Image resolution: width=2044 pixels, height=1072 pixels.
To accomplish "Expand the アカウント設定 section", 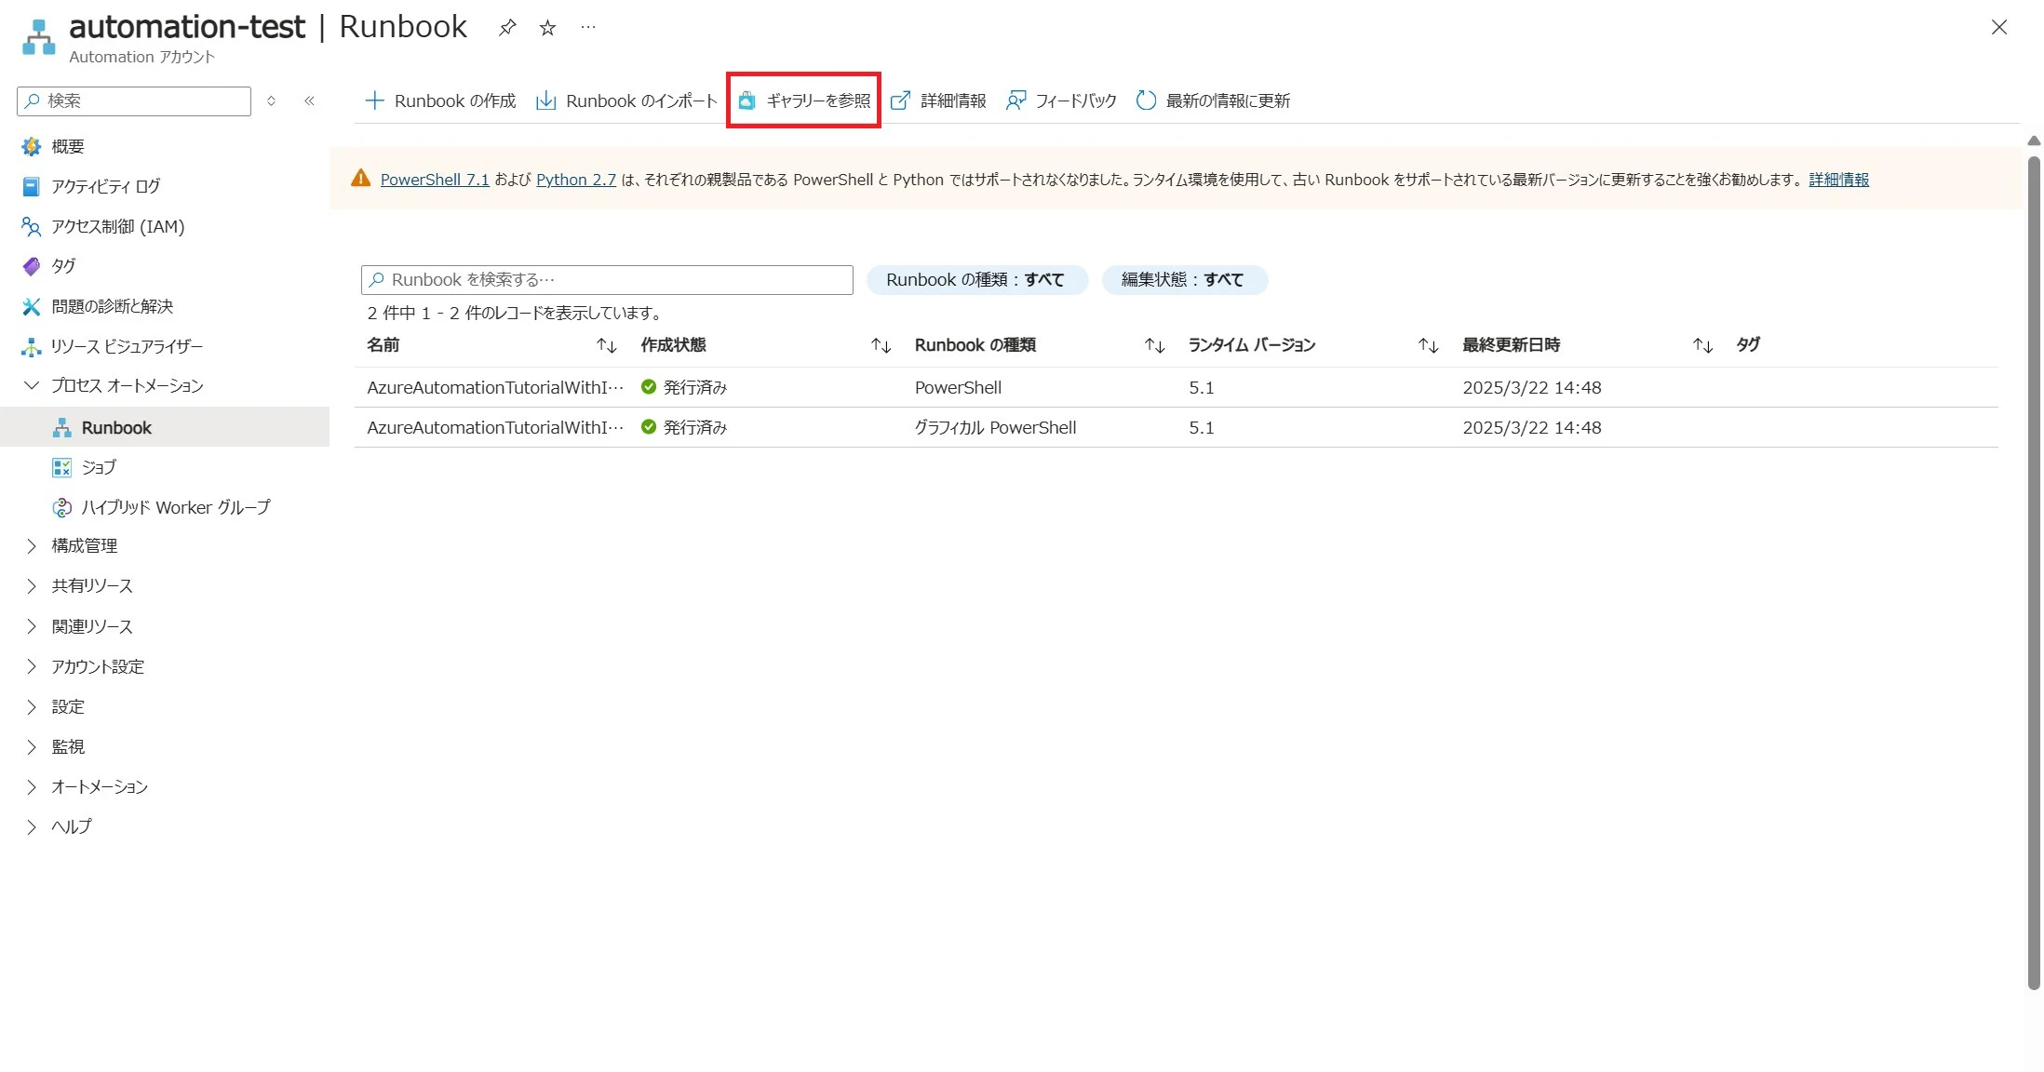I will [32, 666].
